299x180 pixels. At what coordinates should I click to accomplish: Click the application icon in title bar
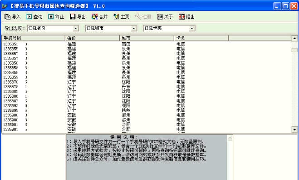point(4,6)
